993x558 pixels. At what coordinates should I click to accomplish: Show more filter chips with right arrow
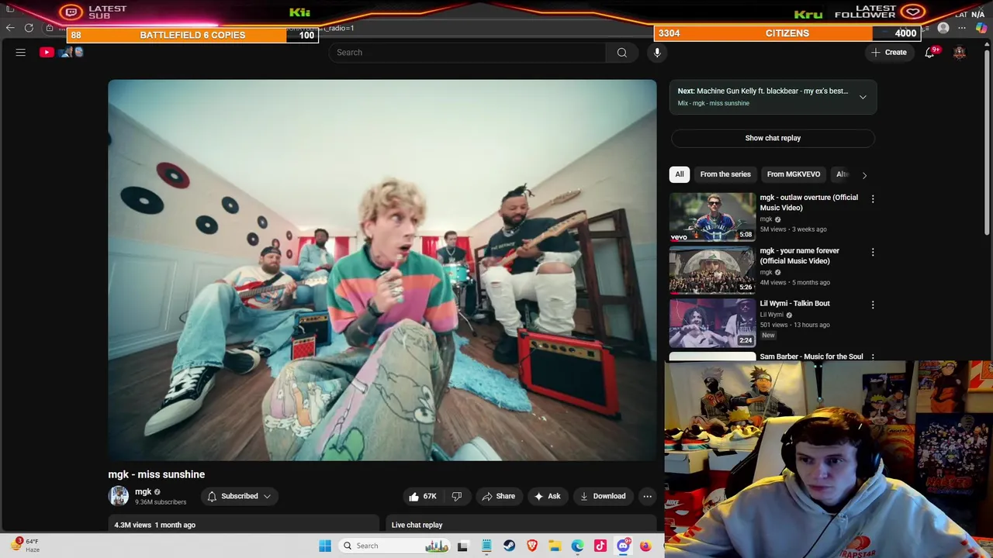[864, 175]
